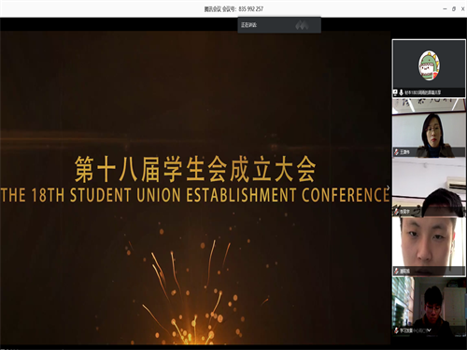The height and width of the screenshot is (350, 467).
Task: Select the woman with glasses video thumbnail
Action: pos(429,128)
